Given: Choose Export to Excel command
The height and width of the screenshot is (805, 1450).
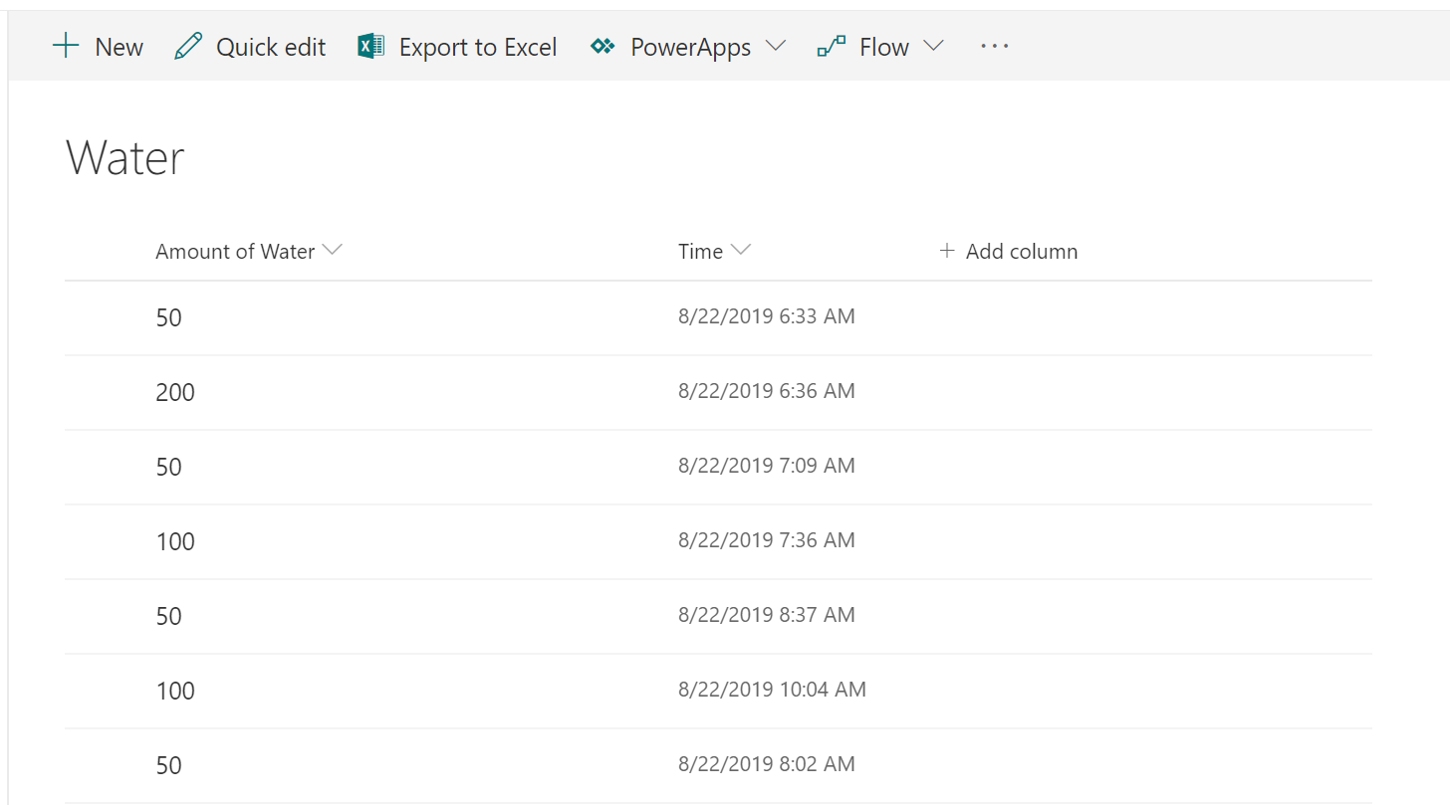Looking at the screenshot, I should pyautogui.click(x=478, y=47).
